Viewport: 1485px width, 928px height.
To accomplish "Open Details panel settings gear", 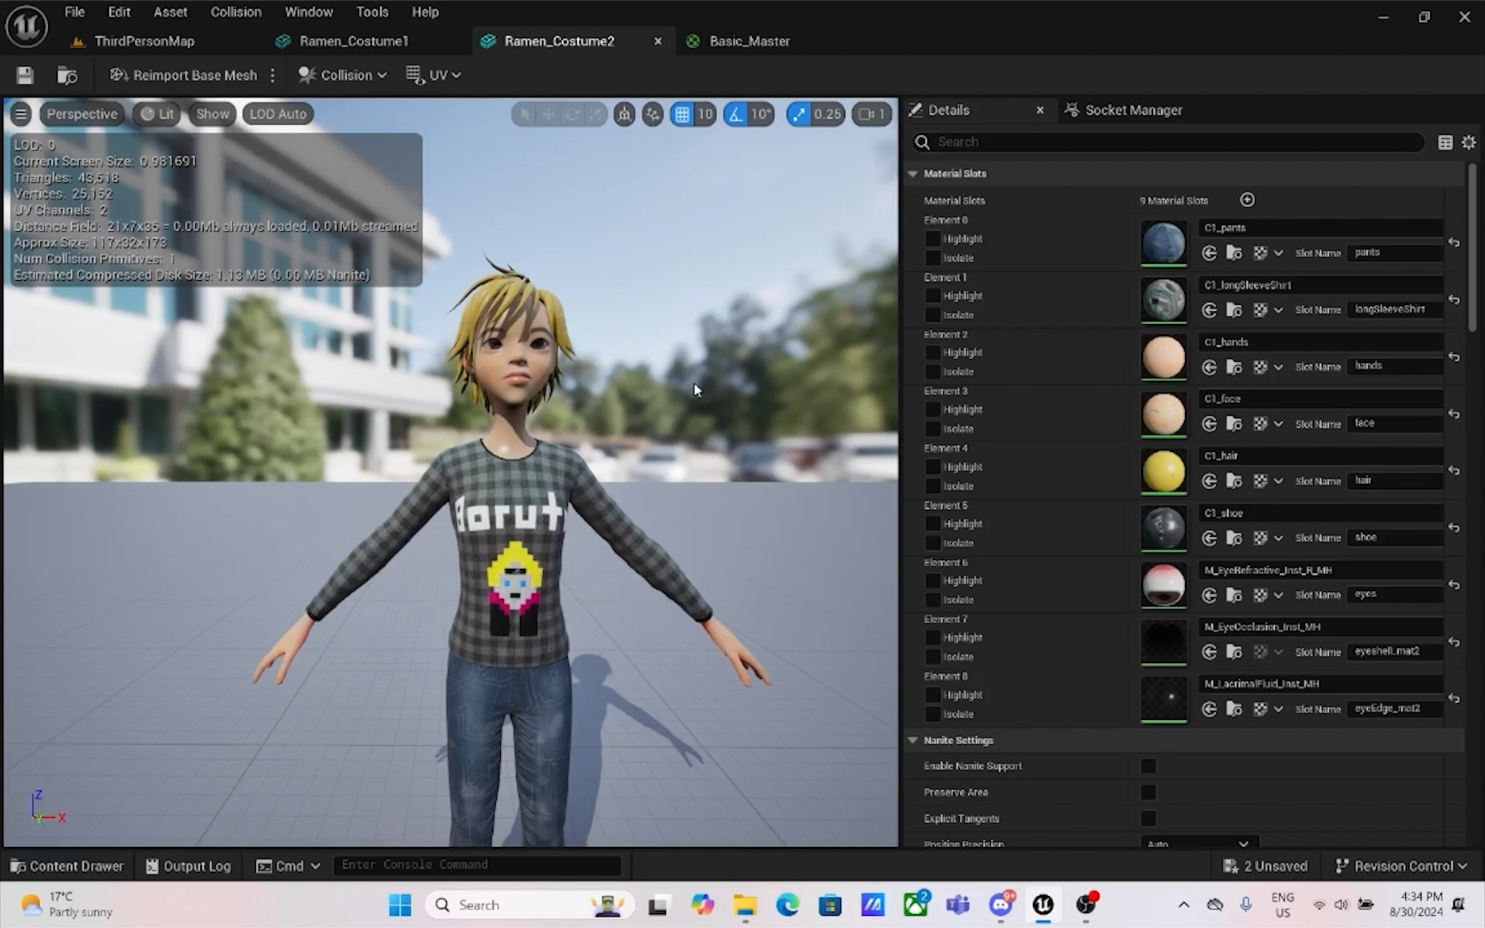I will click(1468, 142).
